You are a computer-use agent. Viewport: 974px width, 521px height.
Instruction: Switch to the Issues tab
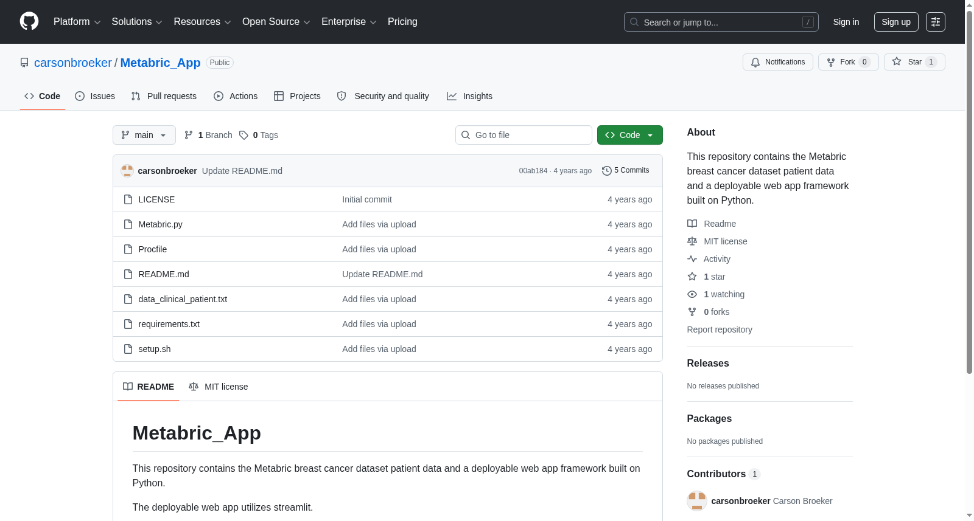pyautogui.click(x=95, y=96)
